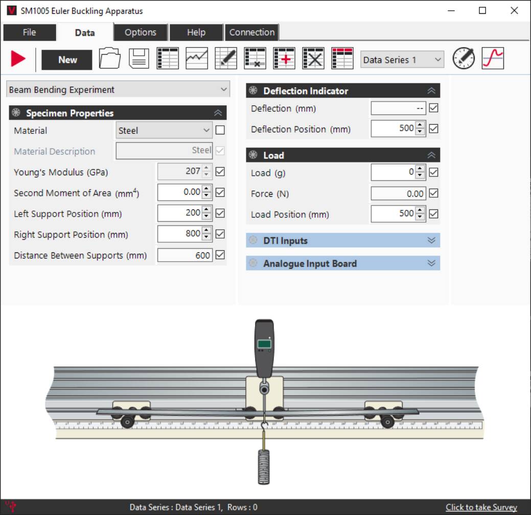Open the meter display icon
The height and width of the screenshot is (515, 531).
pyautogui.click(x=463, y=59)
